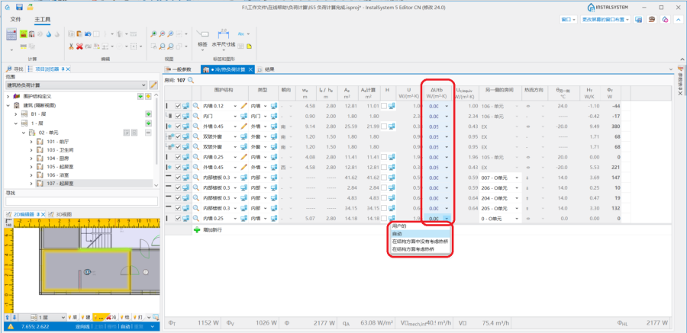Click the zoom in magnifier in 视图 group

coord(153,34)
